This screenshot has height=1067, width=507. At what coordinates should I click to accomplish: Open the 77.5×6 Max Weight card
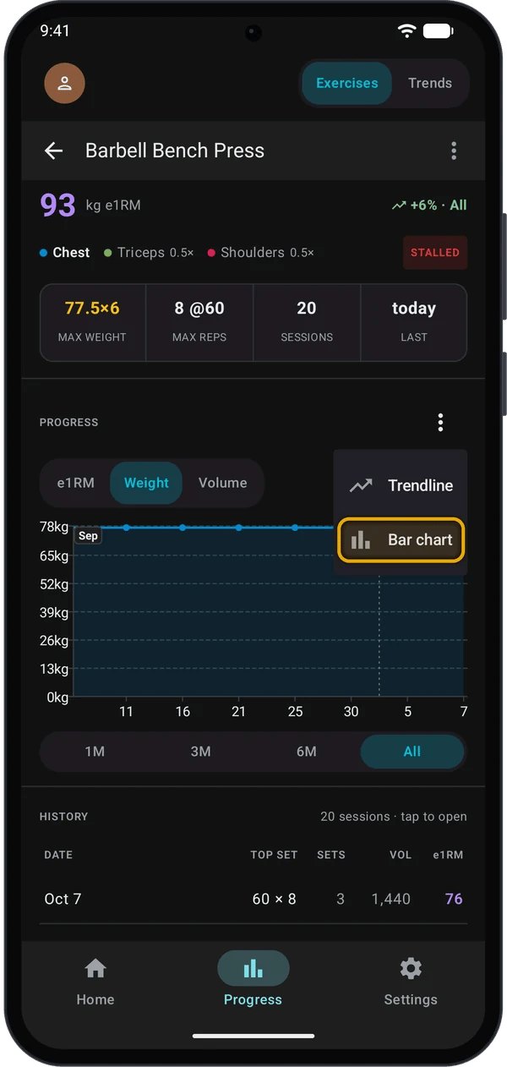coord(93,322)
